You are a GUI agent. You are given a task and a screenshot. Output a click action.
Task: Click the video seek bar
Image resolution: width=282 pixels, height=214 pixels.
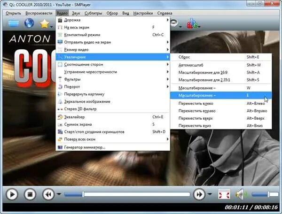pyautogui.click(x=127, y=194)
